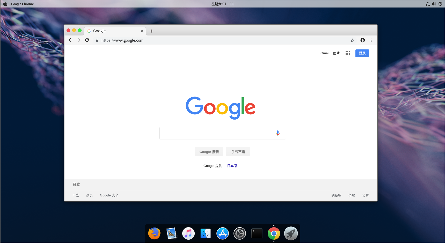Open Finder from the dock
The image size is (445, 243).
206,233
